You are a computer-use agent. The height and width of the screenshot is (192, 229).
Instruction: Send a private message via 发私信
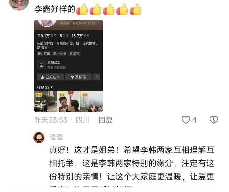(78, 77)
